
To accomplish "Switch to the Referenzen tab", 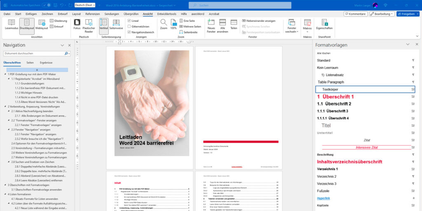I will coord(93,14).
